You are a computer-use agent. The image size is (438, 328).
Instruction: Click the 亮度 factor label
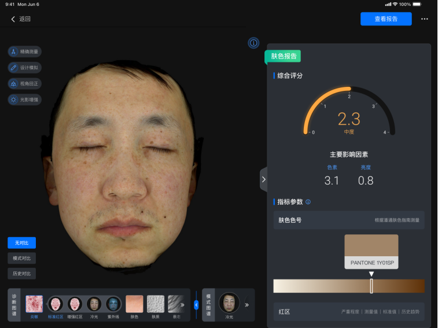366,167
